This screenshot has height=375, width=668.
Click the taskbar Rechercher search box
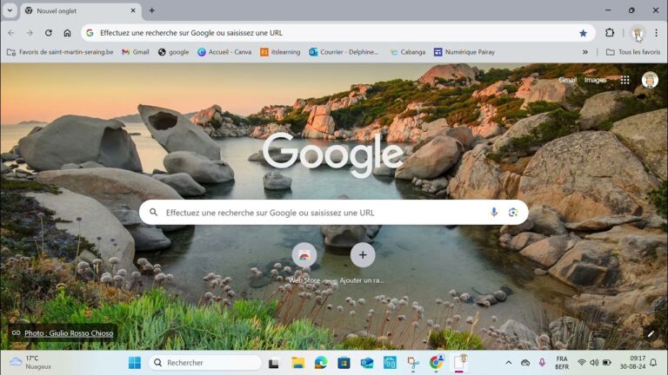click(x=205, y=363)
